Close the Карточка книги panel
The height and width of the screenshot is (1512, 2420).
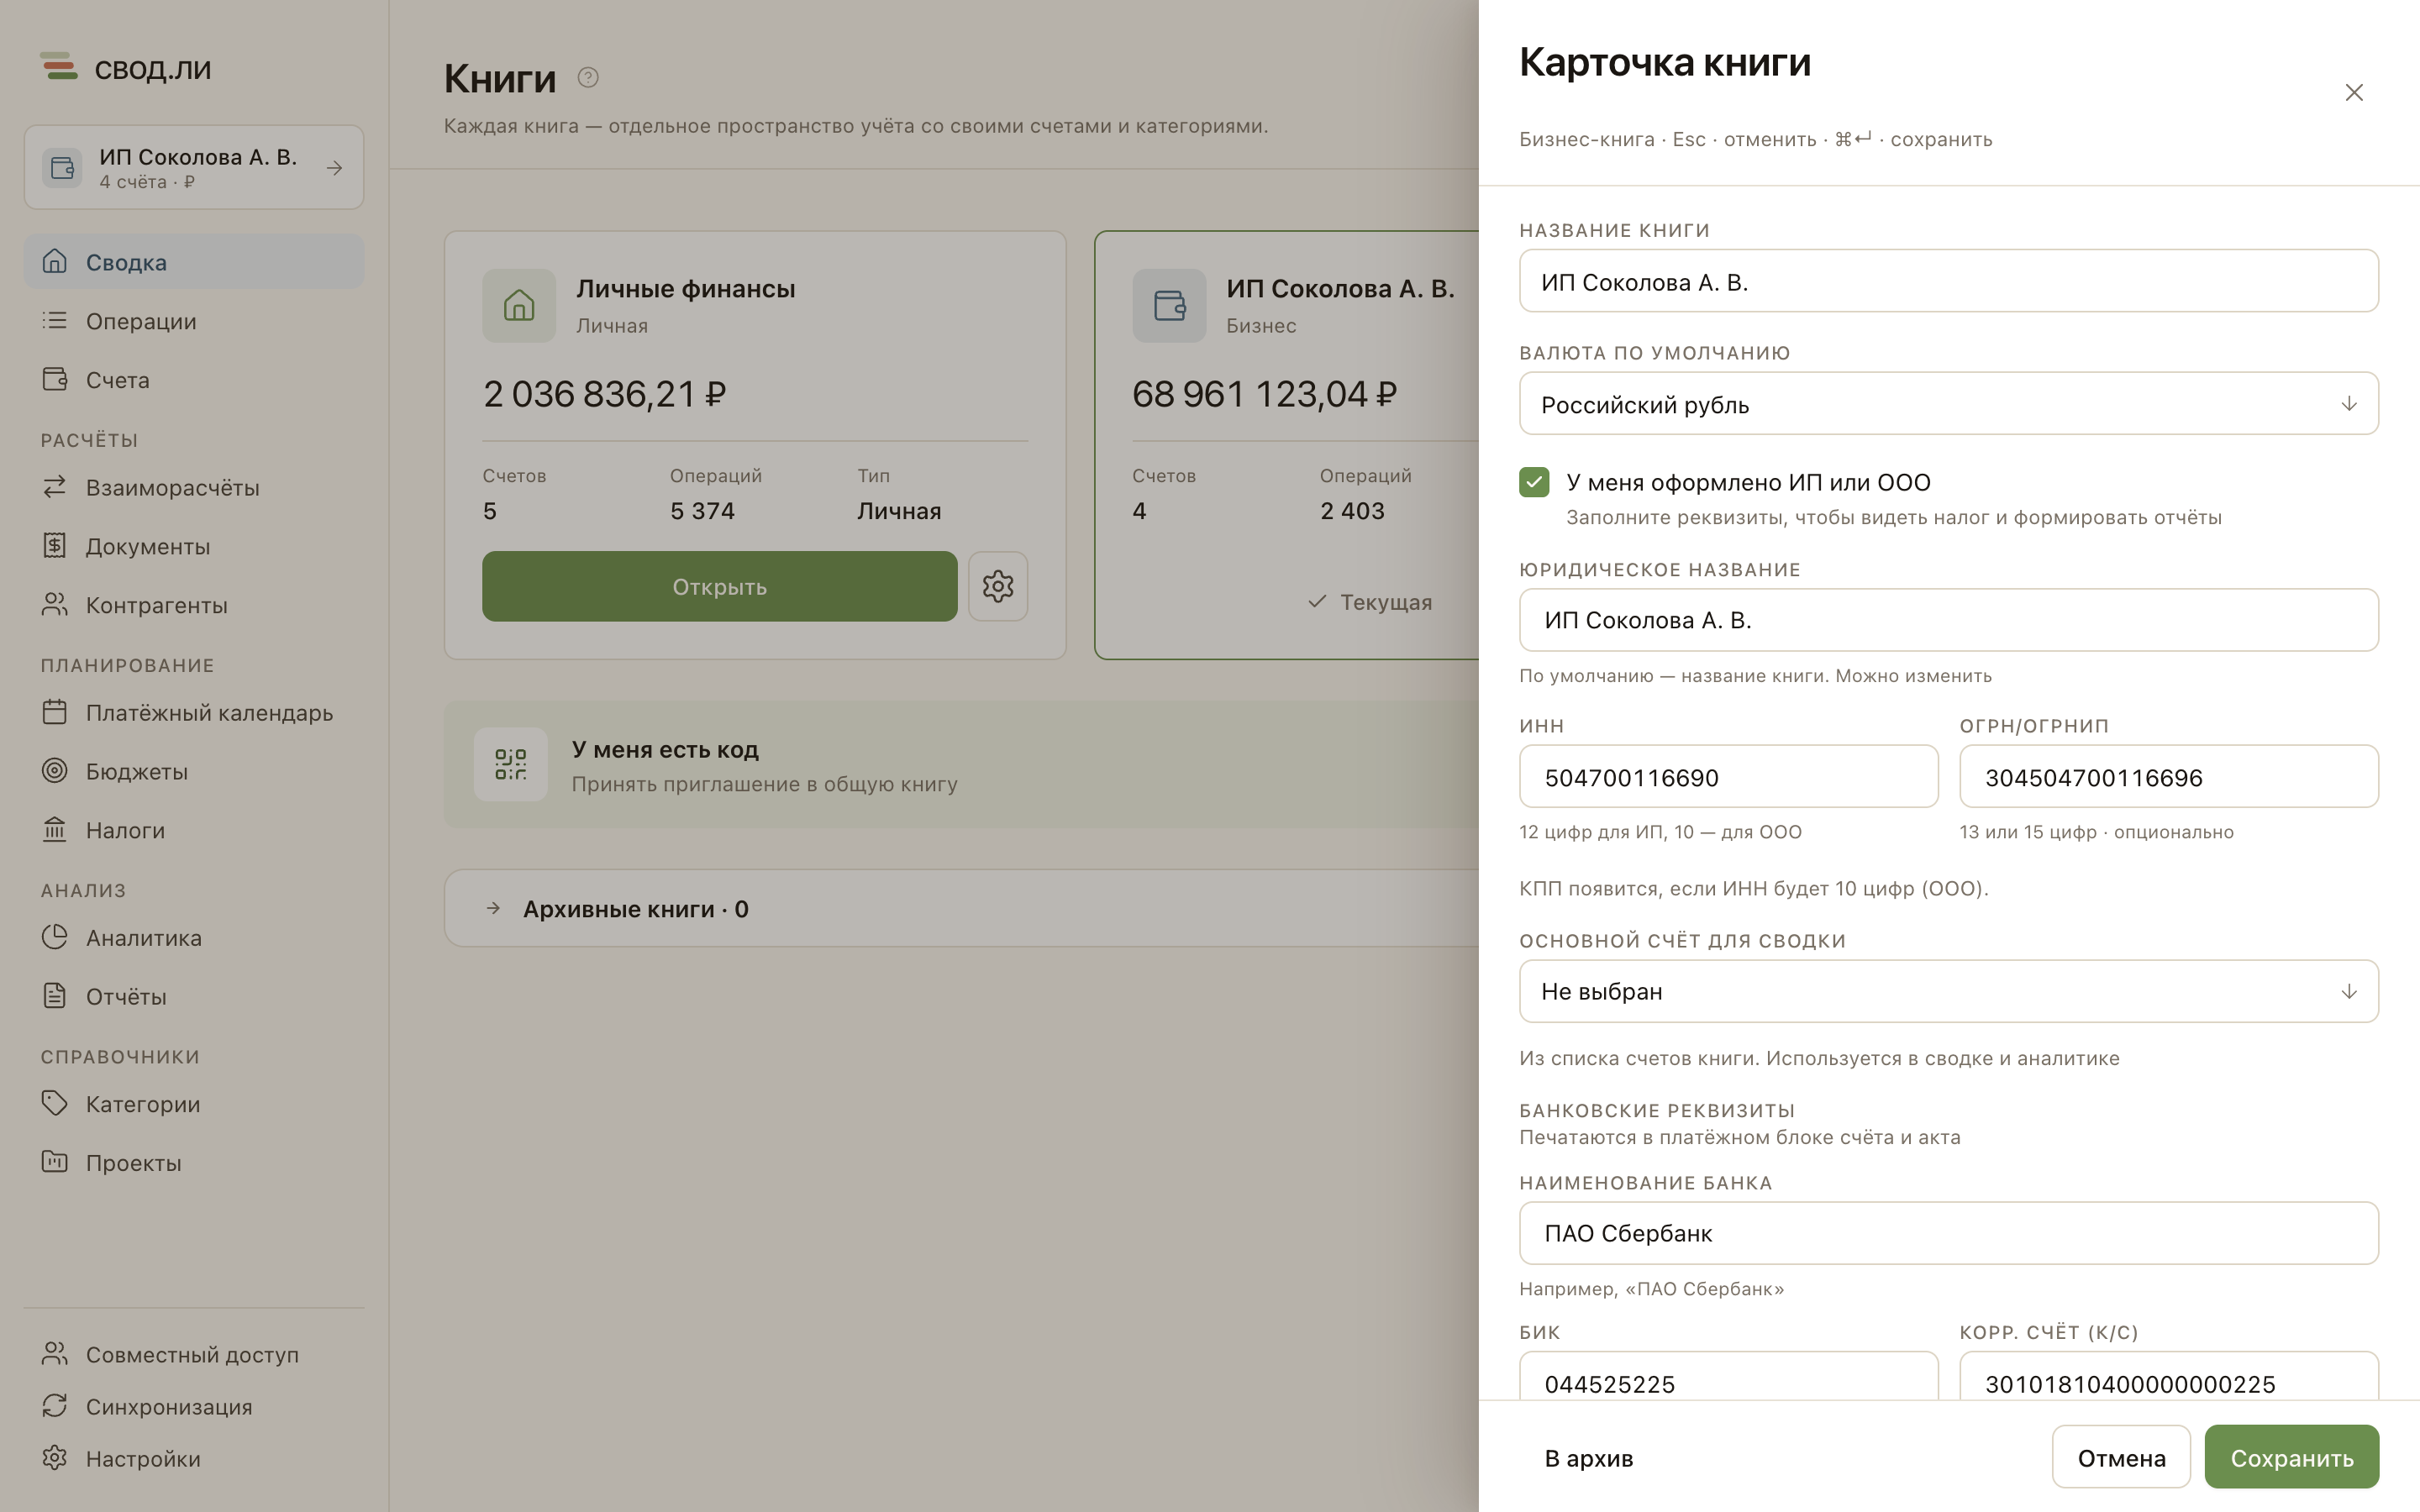(2354, 92)
